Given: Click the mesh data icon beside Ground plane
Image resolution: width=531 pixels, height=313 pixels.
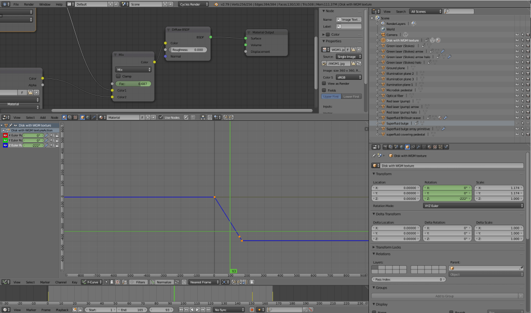Looking at the screenshot, I should [414, 68].
